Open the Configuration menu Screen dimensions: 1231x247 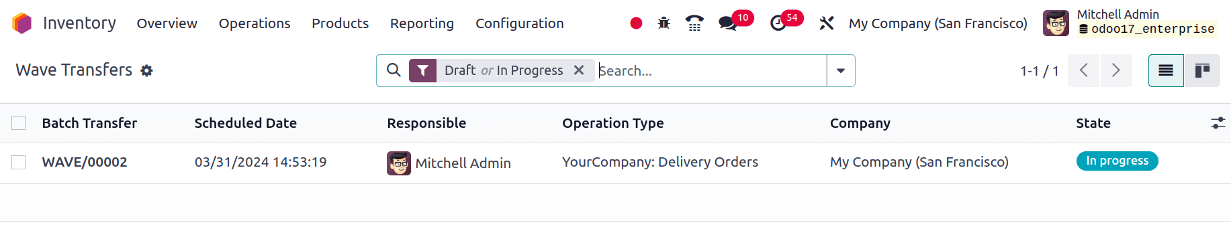click(520, 23)
